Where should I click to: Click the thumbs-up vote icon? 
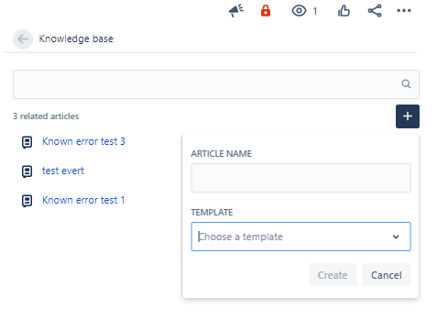(344, 11)
